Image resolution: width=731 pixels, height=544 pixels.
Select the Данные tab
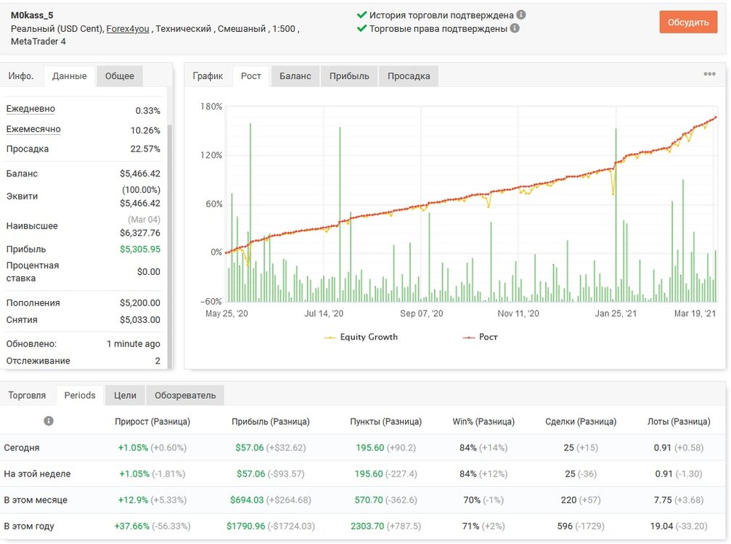coord(70,76)
